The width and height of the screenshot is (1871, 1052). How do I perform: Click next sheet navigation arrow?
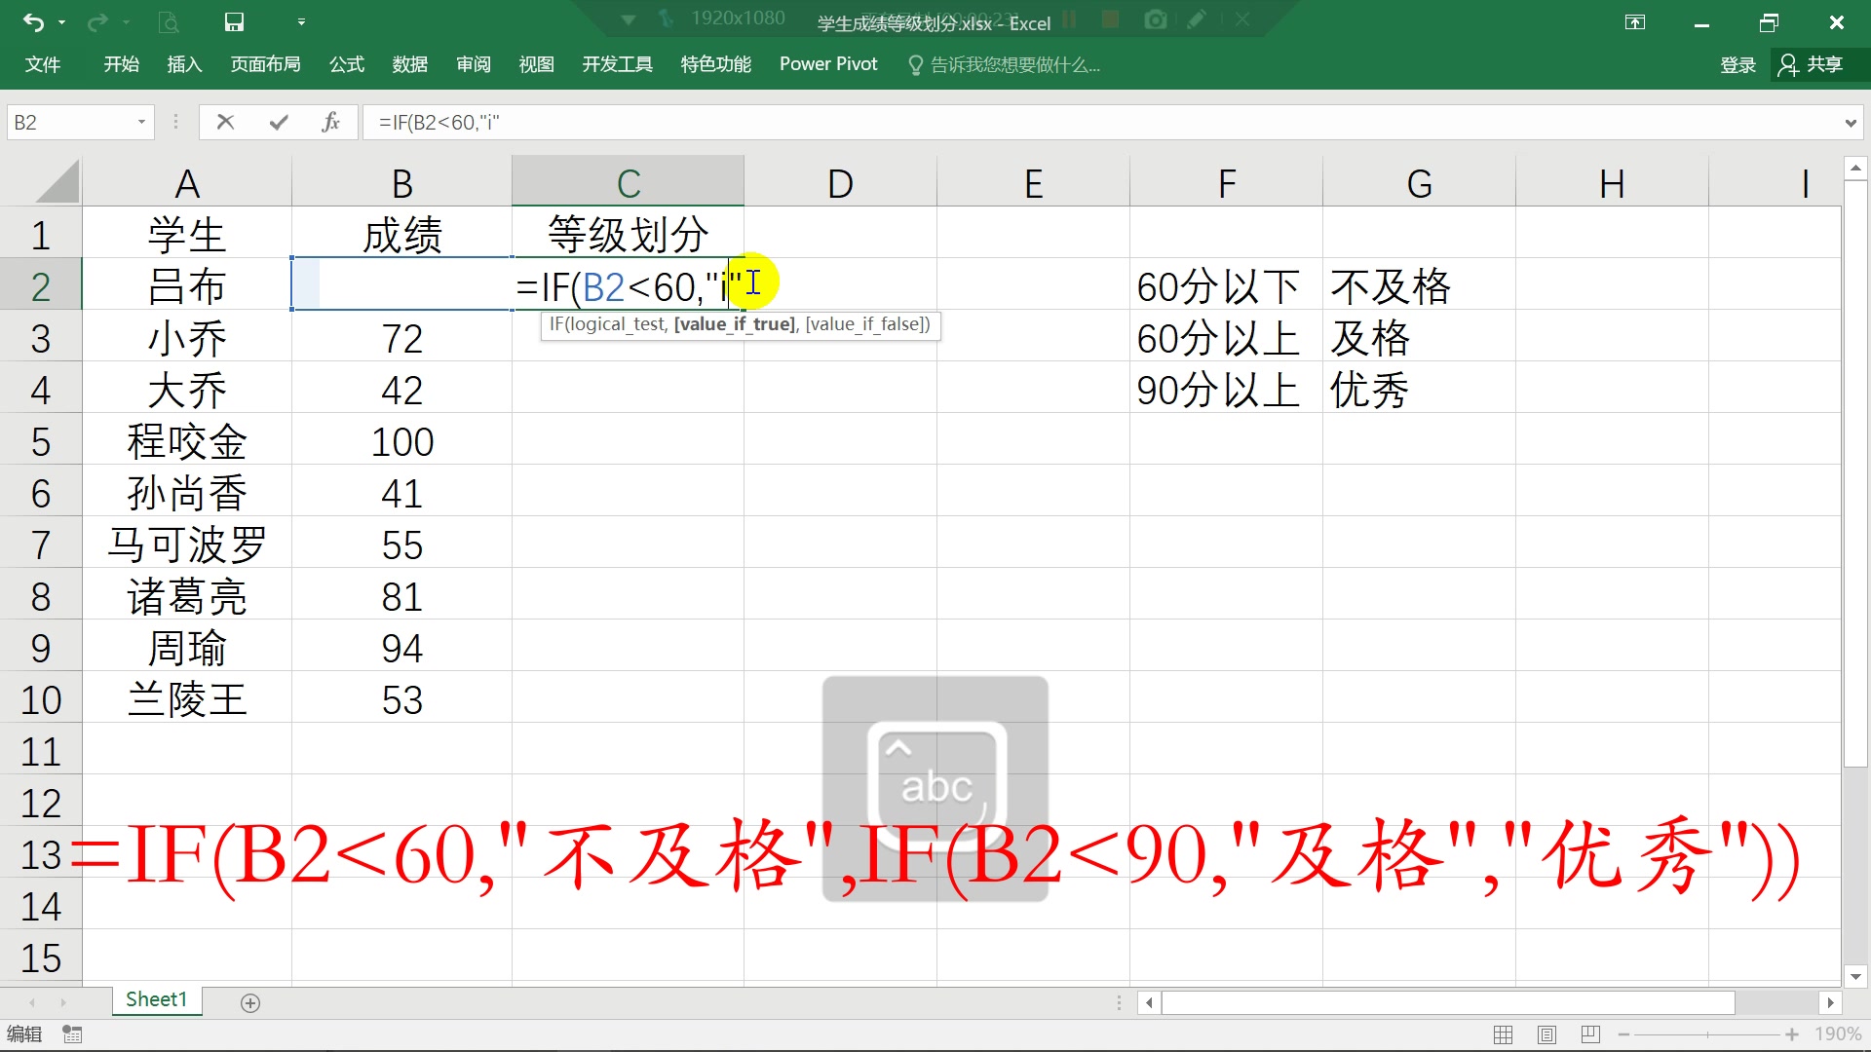coord(63,1002)
